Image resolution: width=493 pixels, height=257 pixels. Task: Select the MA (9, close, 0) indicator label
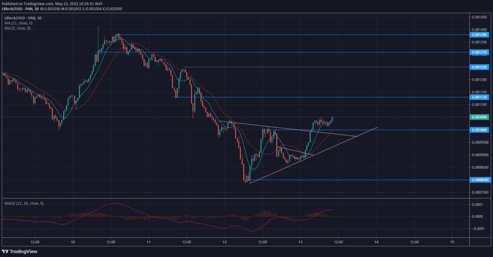click(18, 28)
